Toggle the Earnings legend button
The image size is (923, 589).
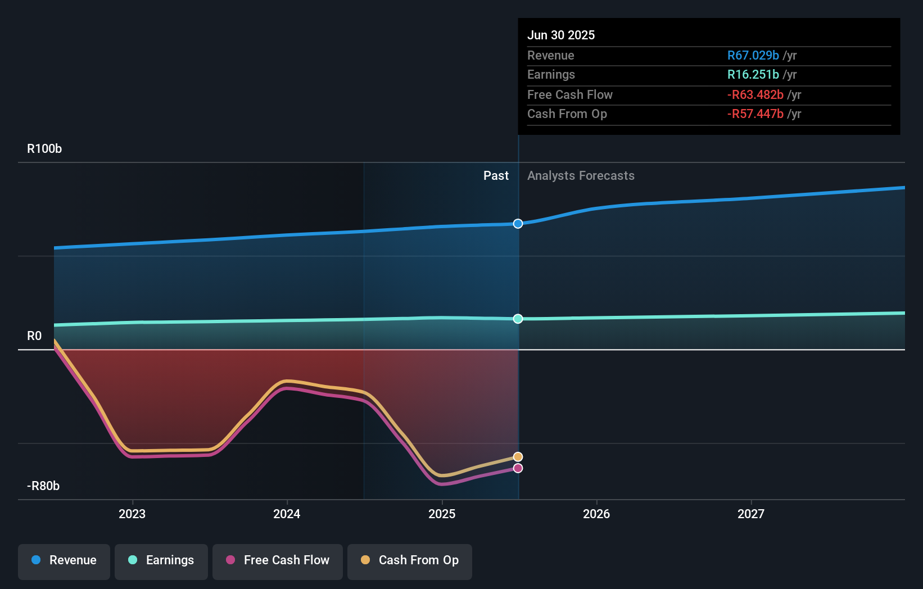(161, 561)
